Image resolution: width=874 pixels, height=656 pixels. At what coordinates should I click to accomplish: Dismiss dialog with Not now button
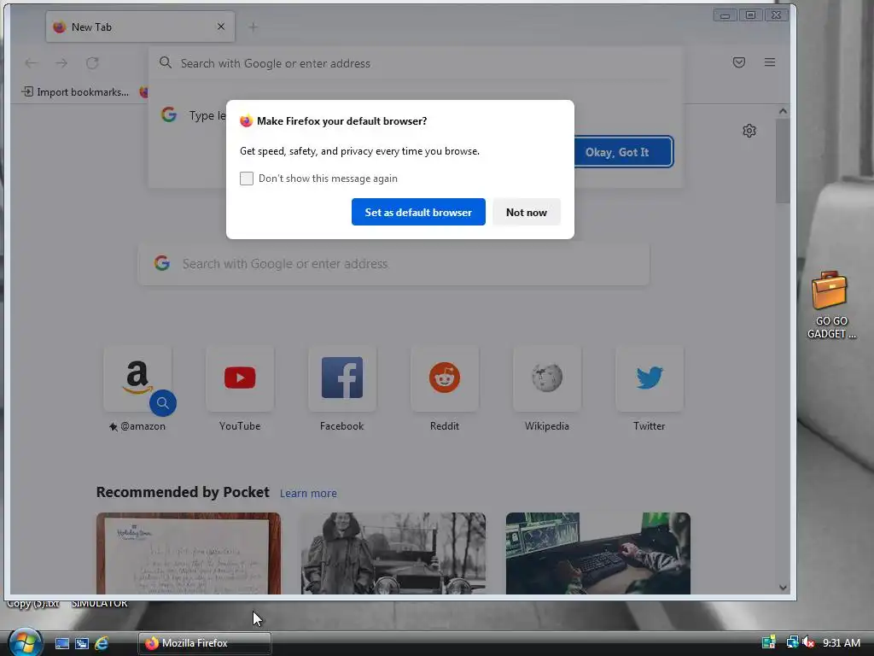point(526,212)
